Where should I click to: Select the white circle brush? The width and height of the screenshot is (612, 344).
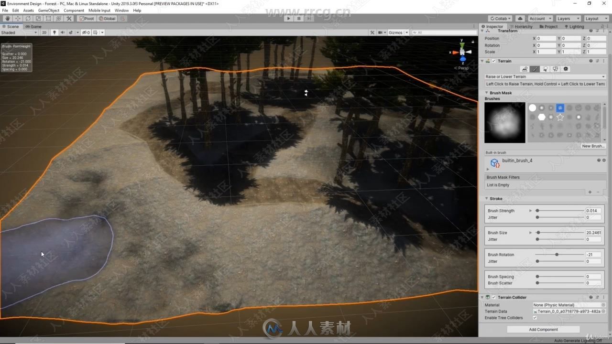pos(532,108)
